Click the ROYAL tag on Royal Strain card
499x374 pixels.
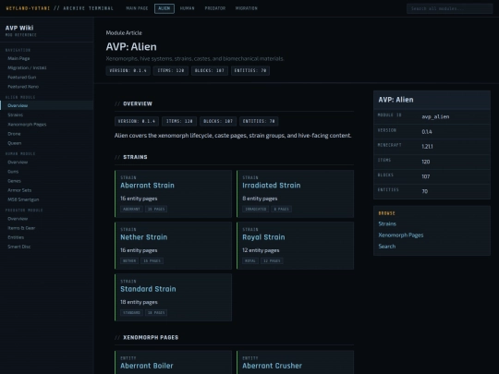(250, 260)
